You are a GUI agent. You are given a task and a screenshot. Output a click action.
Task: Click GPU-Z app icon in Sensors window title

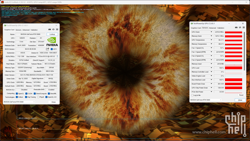click(192, 24)
